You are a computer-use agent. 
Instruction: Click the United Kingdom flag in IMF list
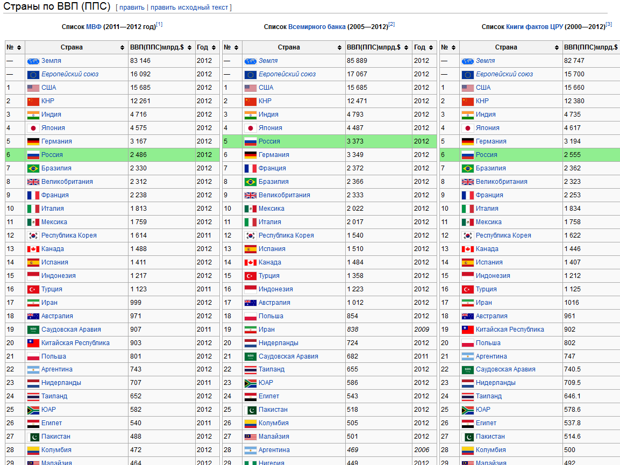[33, 182]
